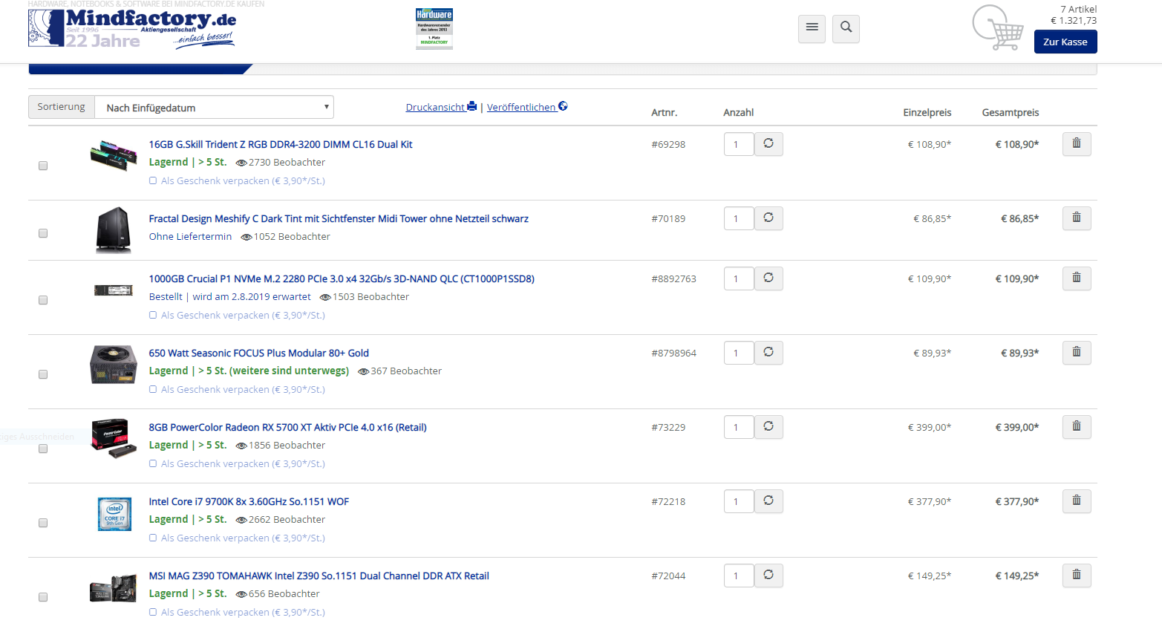Select checkbox for PowerColor Radeon row
The image size is (1162, 629).
(x=43, y=449)
